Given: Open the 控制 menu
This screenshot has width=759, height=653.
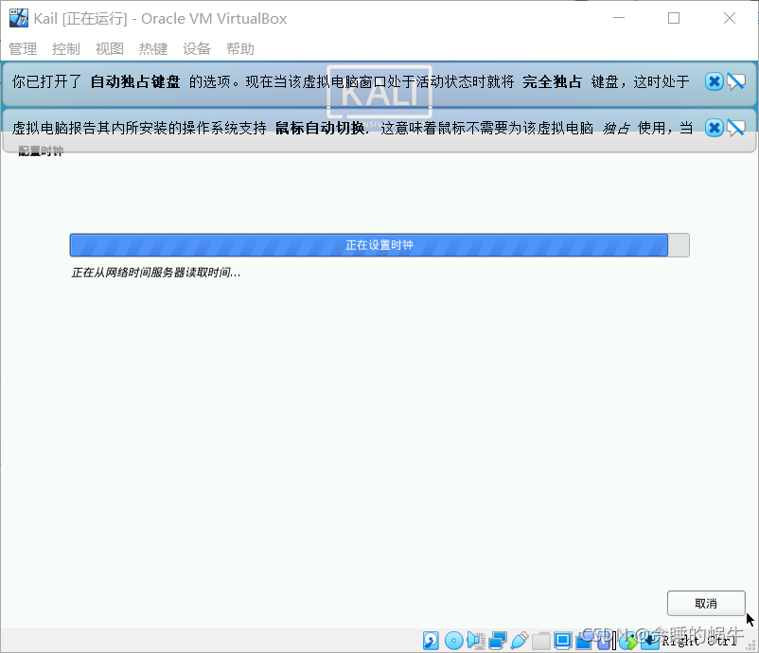Looking at the screenshot, I should 66,48.
